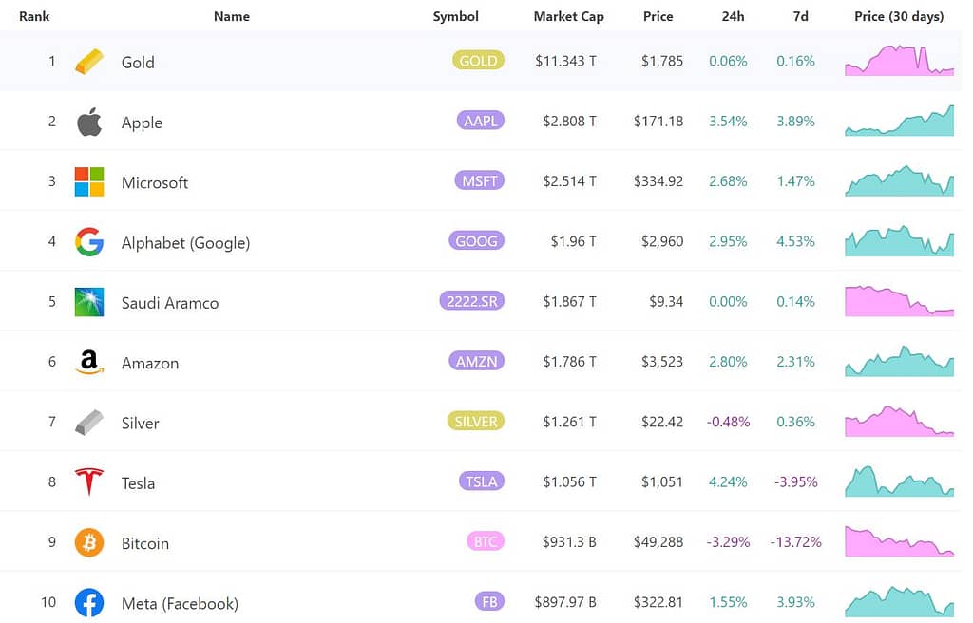973x623 pixels.
Task: Sort by Symbol column header
Action: tap(455, 17)
